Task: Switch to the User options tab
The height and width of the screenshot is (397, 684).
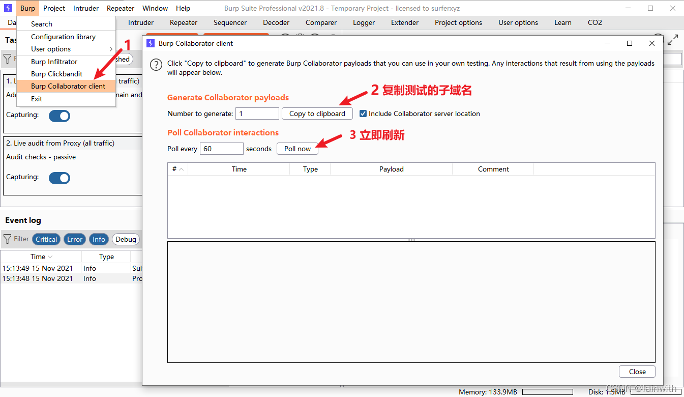Action: [518, 22]
